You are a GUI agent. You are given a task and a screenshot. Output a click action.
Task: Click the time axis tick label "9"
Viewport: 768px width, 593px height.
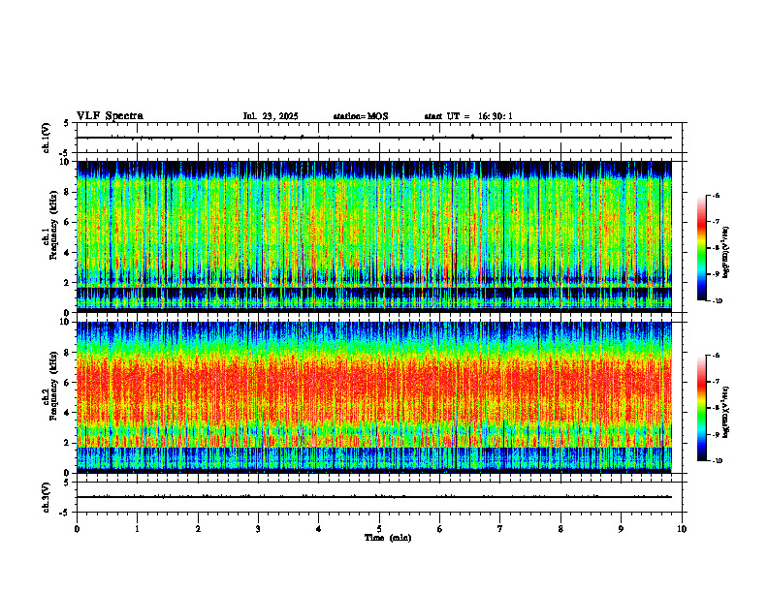coord(621,529)
